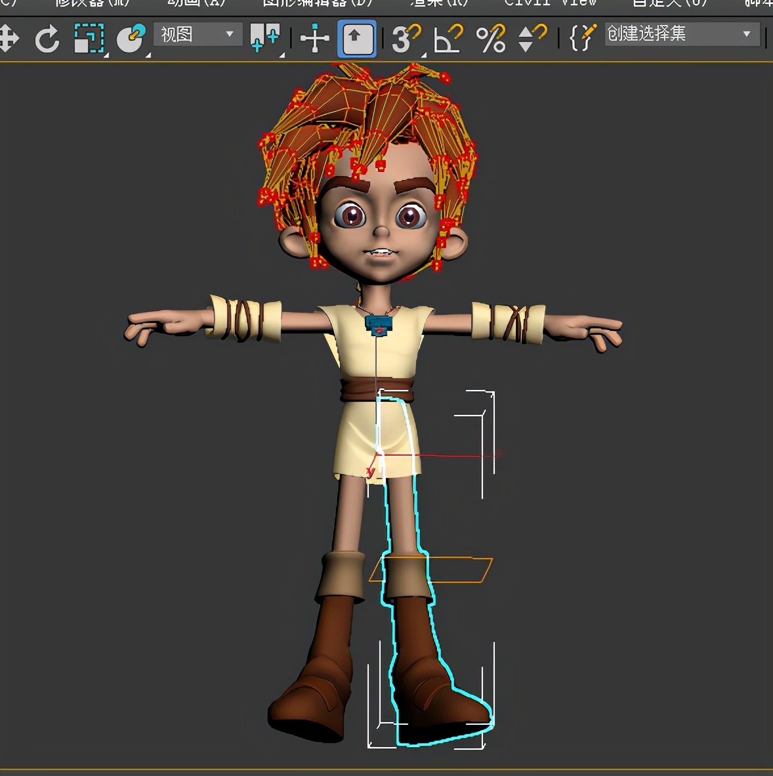Open the 视图 reference coordinate dropdown
This screenshot has width=773, height=776.
click(x=198, y=34)
